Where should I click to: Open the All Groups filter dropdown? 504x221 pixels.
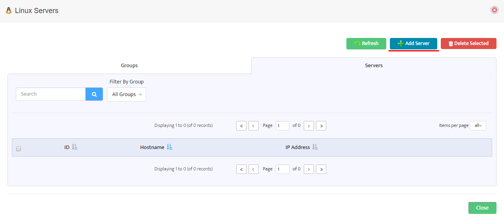tap(126, 94)
